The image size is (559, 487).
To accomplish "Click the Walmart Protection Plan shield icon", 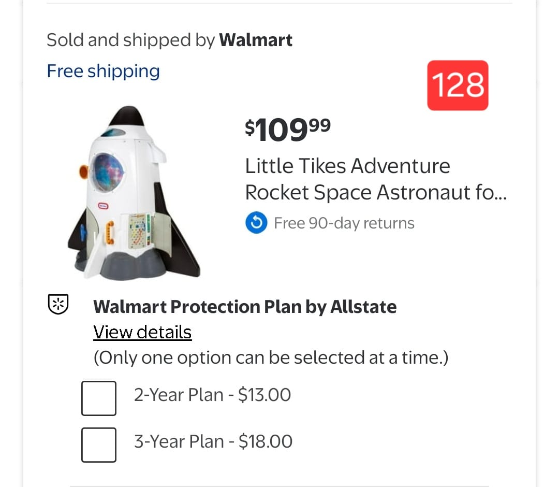I will tap(58, 305).
